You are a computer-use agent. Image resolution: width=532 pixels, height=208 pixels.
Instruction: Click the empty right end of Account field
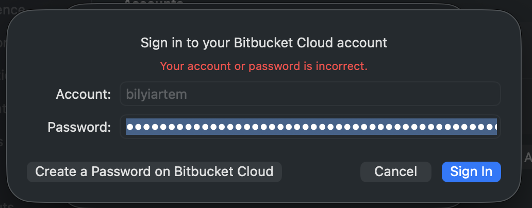(x=464, y=94)
